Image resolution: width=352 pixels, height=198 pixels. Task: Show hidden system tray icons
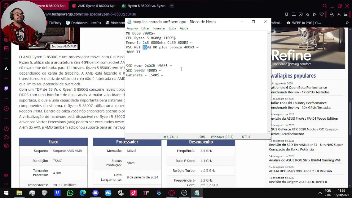click(320, 193)
